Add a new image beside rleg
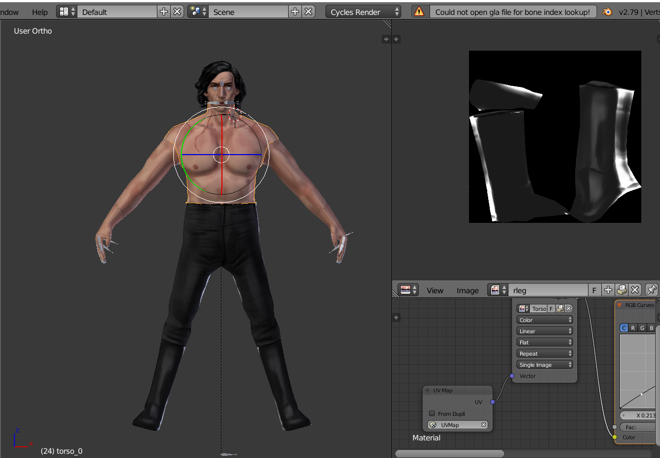The image size is (660, 458). (x=608, y=290)
